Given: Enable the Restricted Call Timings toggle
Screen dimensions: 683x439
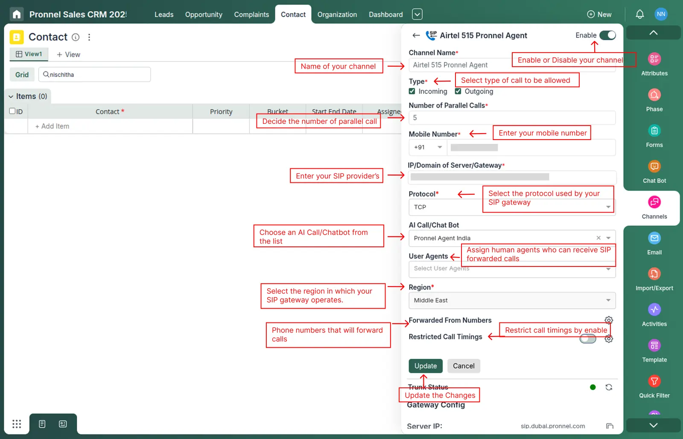Looking at the screenshot, I should click(x=588, y=339).
